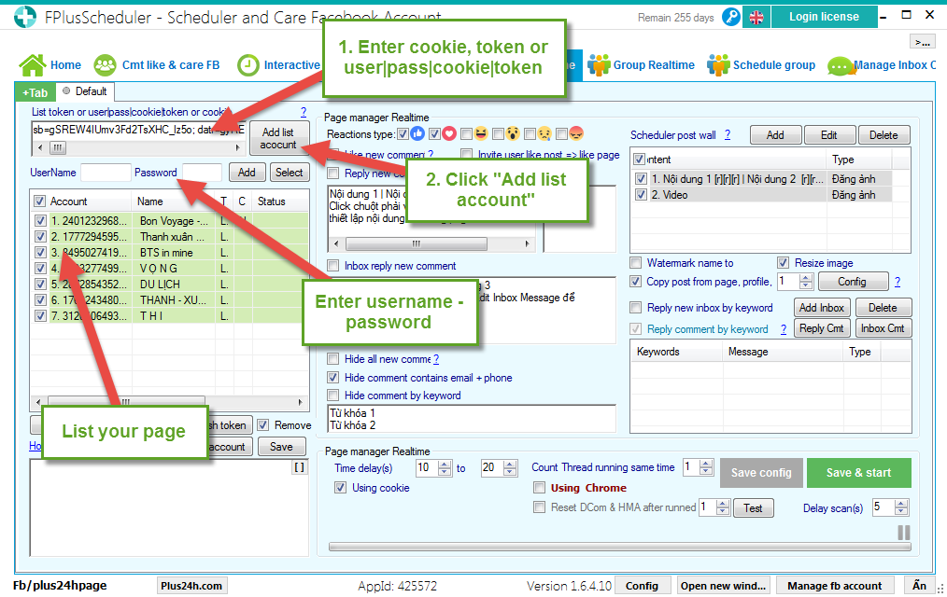Click the Save config button
947x597 pixels.
761,473
